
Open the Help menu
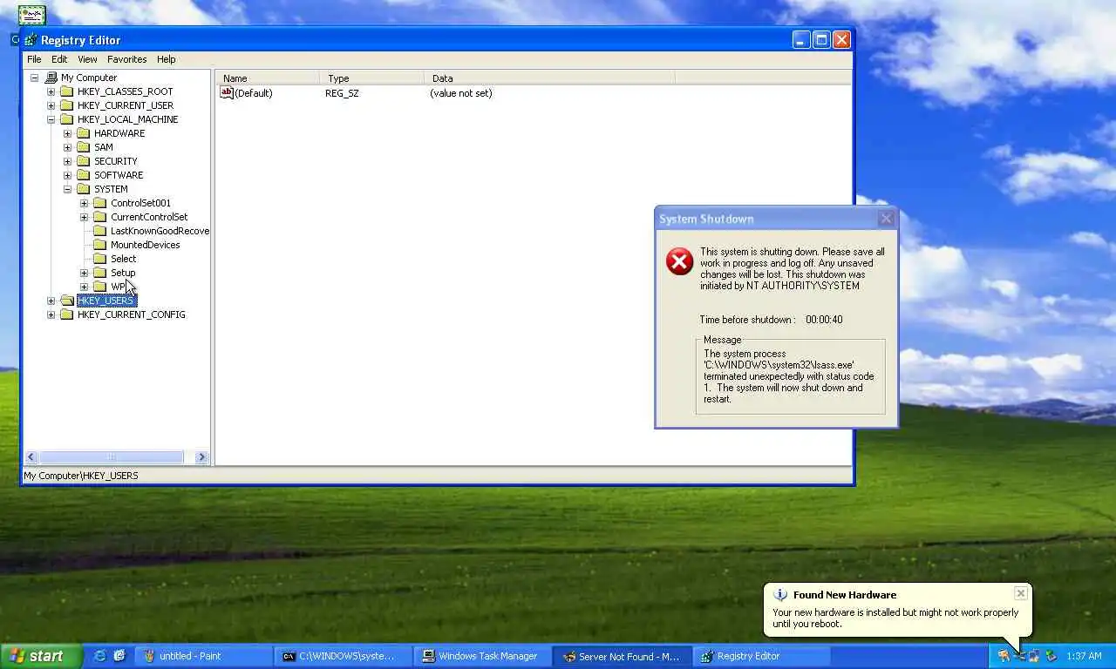pos(167,59)
